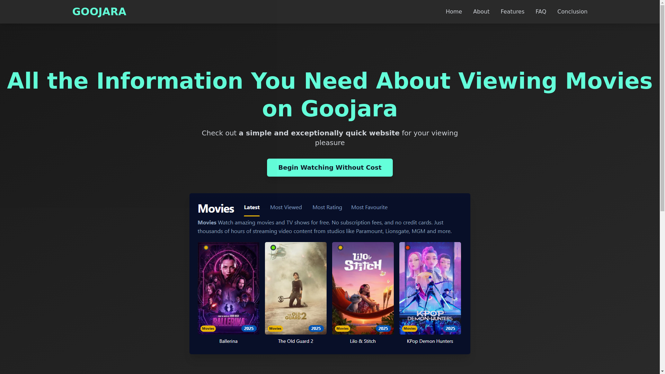Click the description mentioning Paramount, Lionsgate, MGM
Screen dimensions: 665x374
(x=325, y=227)
